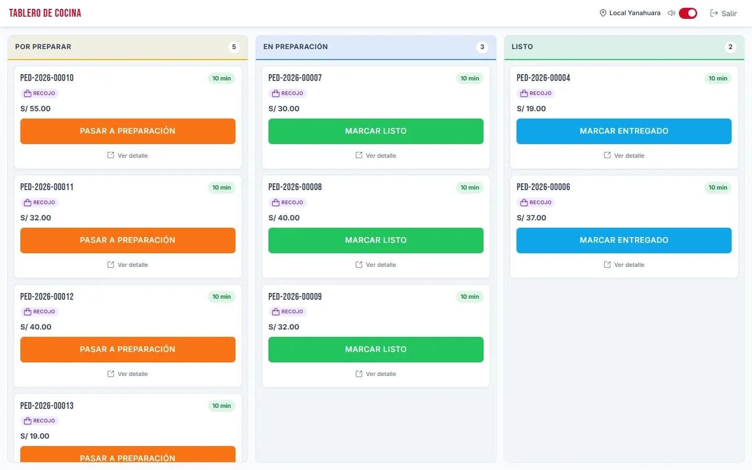Toggle the red sound alert switch
Viewport: 752px width, 470px height.
[688, 13]
